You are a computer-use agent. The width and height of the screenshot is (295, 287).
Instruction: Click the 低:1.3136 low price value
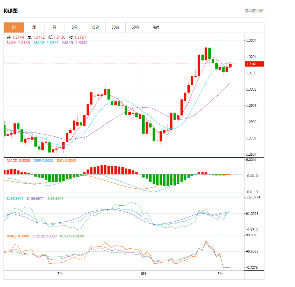coord(57,37)
